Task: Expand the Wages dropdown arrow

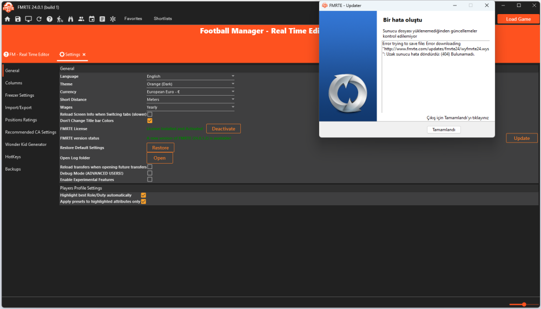Action: coord(233,107)
